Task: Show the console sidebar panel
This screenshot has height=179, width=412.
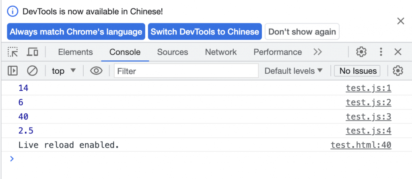Action: pos(13,71)
